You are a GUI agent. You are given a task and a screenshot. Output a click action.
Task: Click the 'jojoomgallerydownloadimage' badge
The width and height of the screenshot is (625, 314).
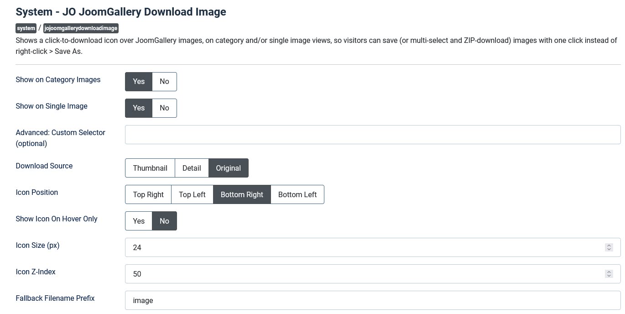[81, 28]
